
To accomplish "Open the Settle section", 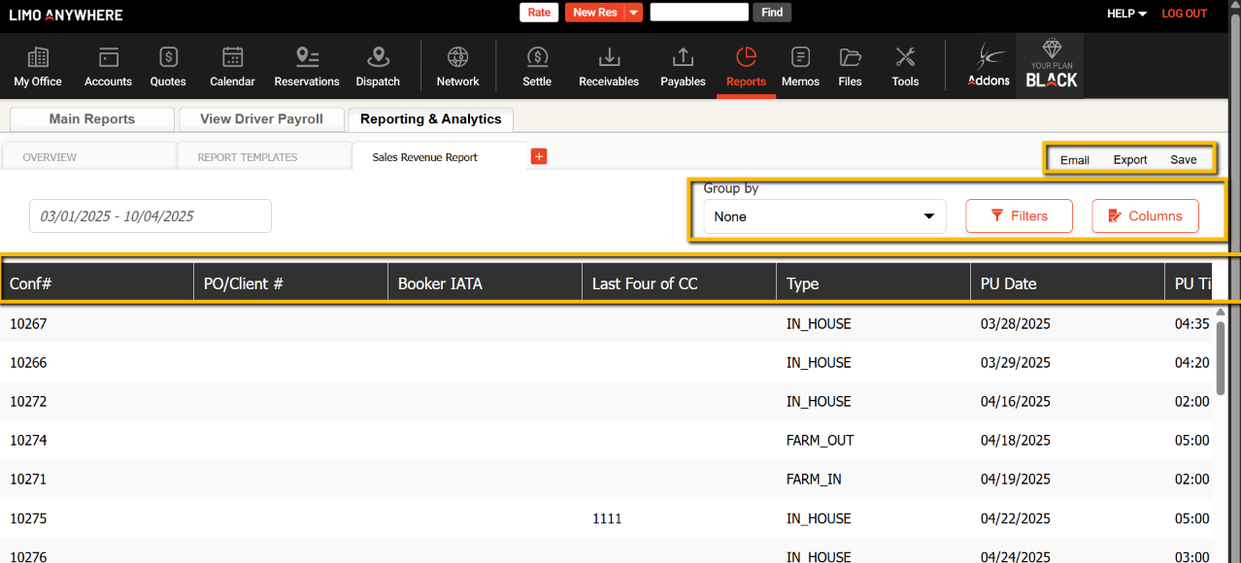I will pos(537,66).
